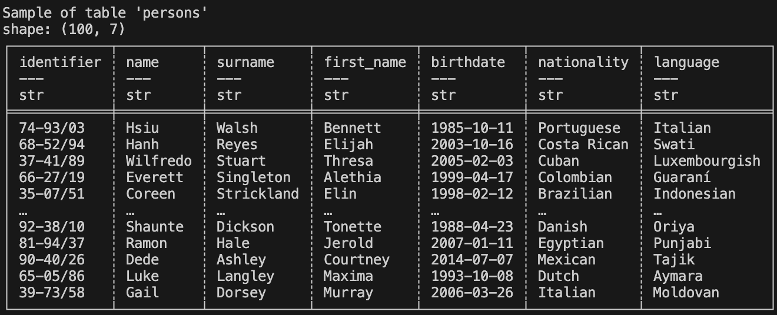The height and width of the screenshot is (315, 777).
Task: Click the birthdate '2003-10-16'
Action: tap(471, 145)
